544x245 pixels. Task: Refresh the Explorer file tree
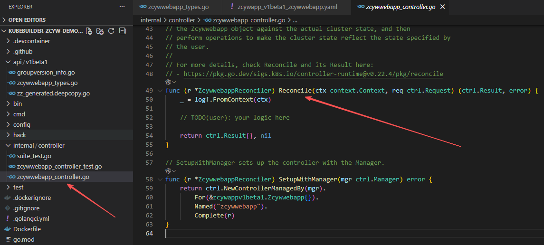coord(111,31)
